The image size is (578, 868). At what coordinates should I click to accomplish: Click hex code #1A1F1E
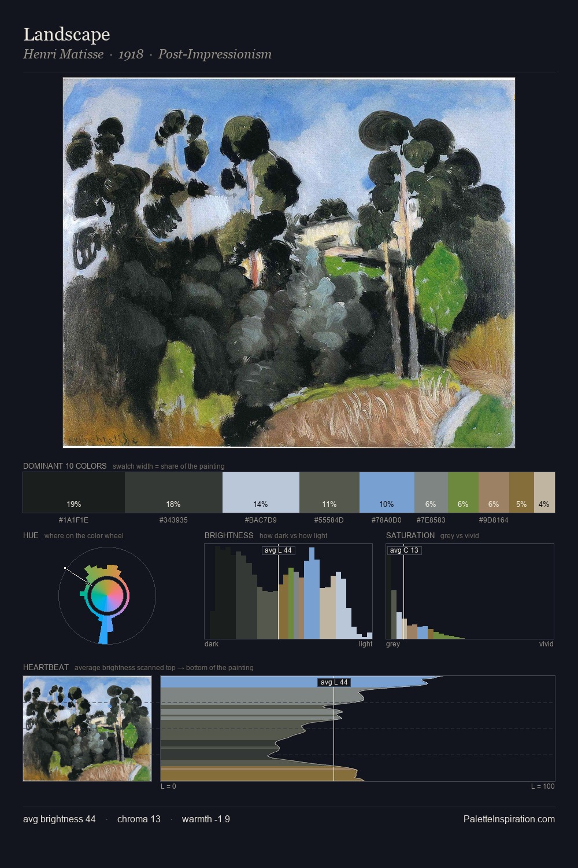pyautogui.click(x=74, y=520)
